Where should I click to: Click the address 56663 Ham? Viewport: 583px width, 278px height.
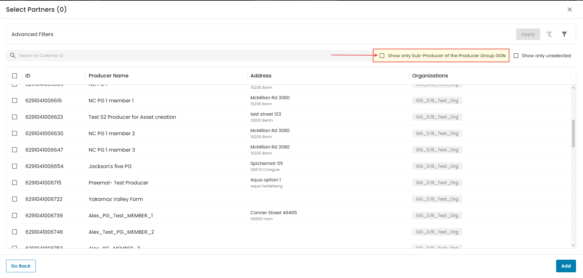click(262, 219)
